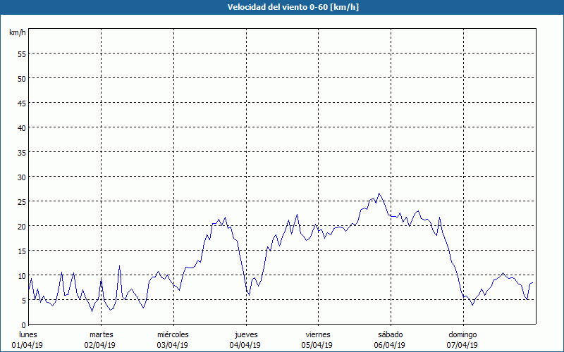Select the 'jueves' day label
This screenshot has height=352, width=564.
[246, 335]
